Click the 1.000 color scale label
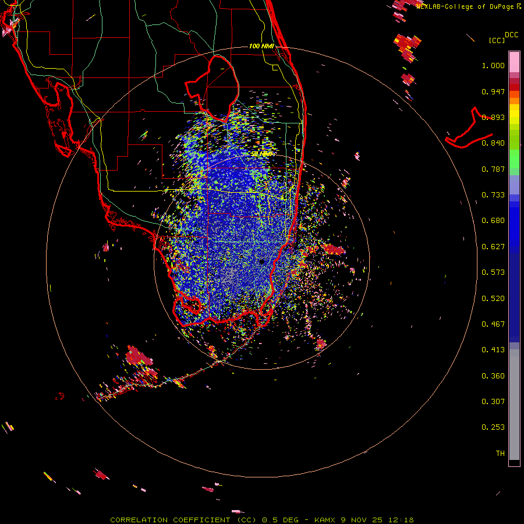 [493, 65]
